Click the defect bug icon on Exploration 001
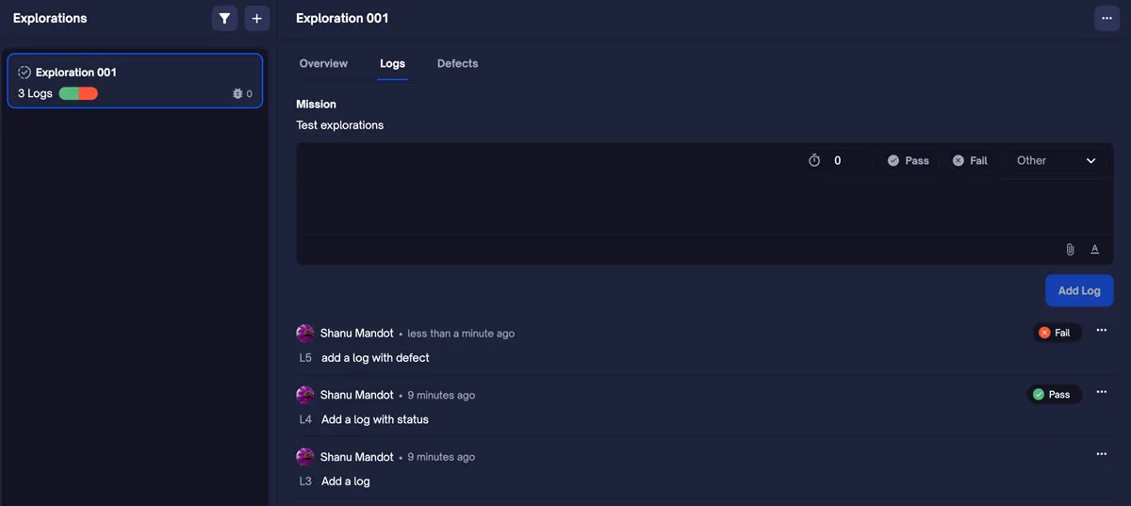 coord(238,93)
